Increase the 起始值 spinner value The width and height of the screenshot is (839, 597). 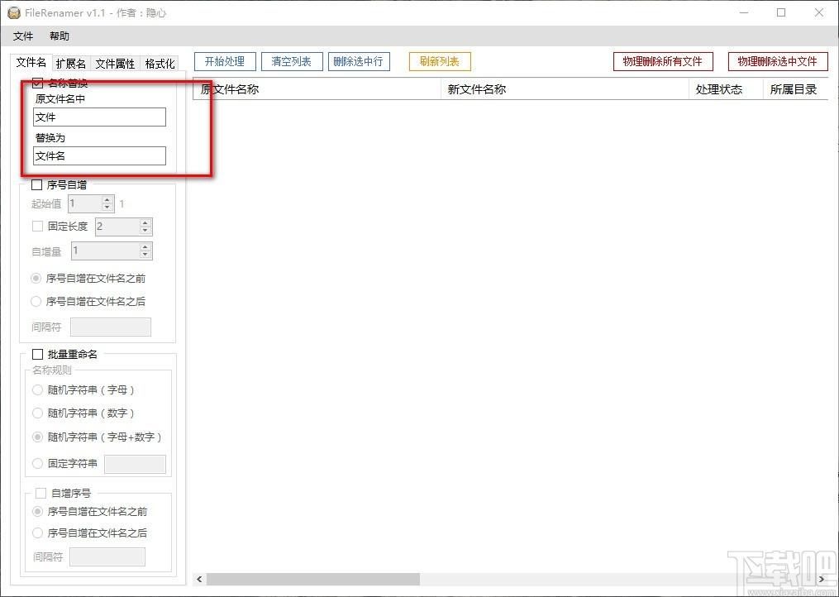pos(107,200)
